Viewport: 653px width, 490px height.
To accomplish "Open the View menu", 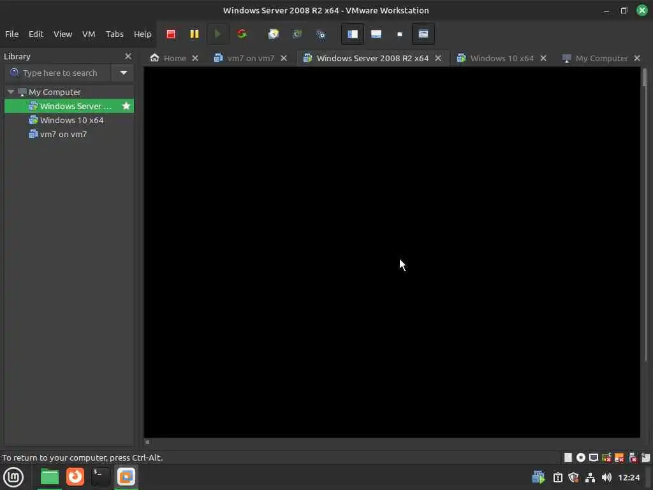I will click(63, 34).
